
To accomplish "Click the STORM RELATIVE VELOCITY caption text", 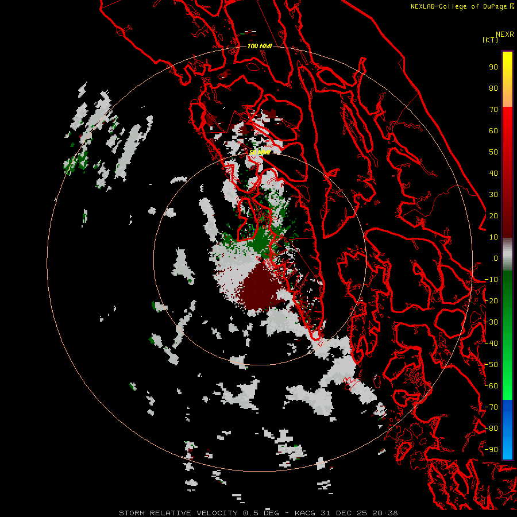I will pyautogui.click(x=178, y=513).
